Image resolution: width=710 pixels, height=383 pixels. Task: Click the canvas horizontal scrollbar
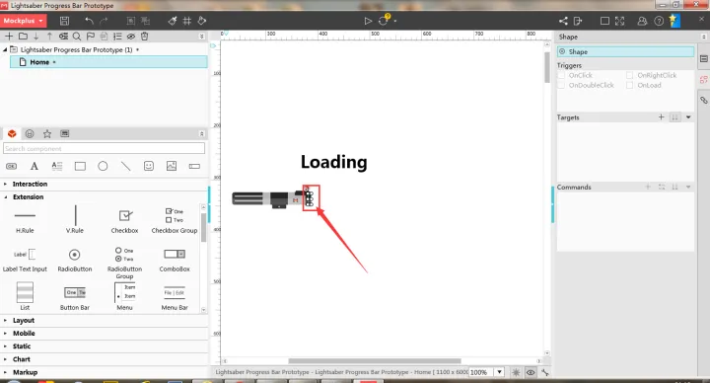click(x=375, y=361)
